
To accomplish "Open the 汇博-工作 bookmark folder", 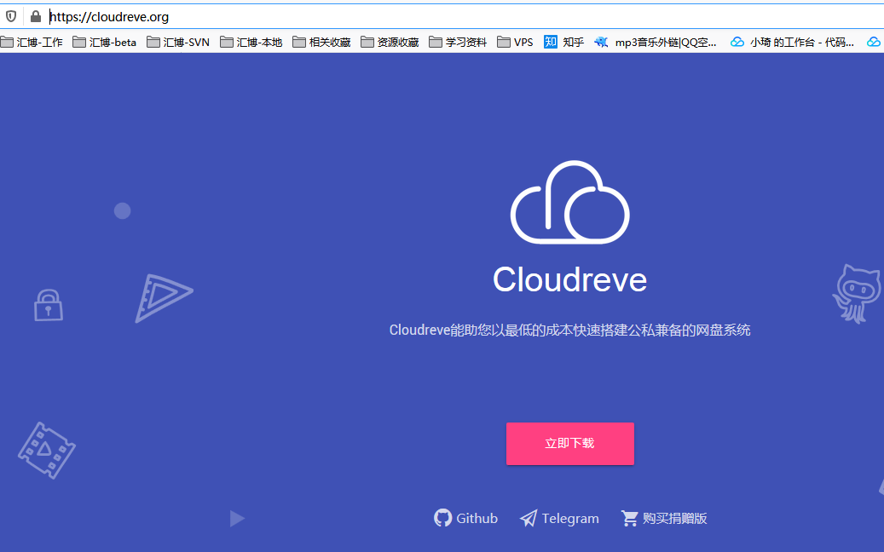I will [x=32, y=43].
